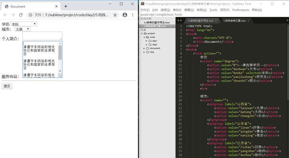Viewport: 289px width, 158px height.
Task: Collapse the project folder arrow
Action: pyautogui.click(x=142, y=34)
